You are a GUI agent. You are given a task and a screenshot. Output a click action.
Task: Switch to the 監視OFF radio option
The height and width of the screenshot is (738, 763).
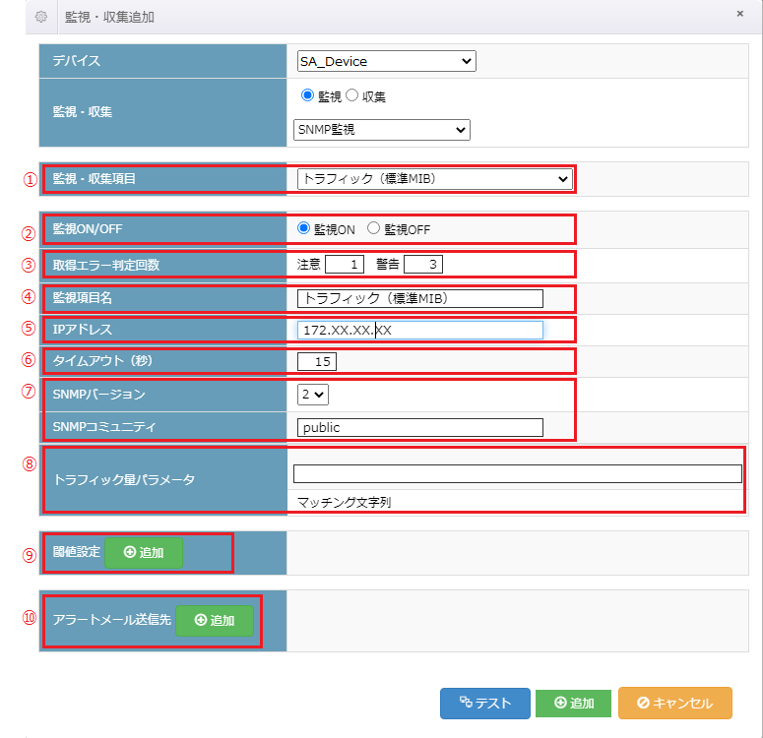[373, 228]
